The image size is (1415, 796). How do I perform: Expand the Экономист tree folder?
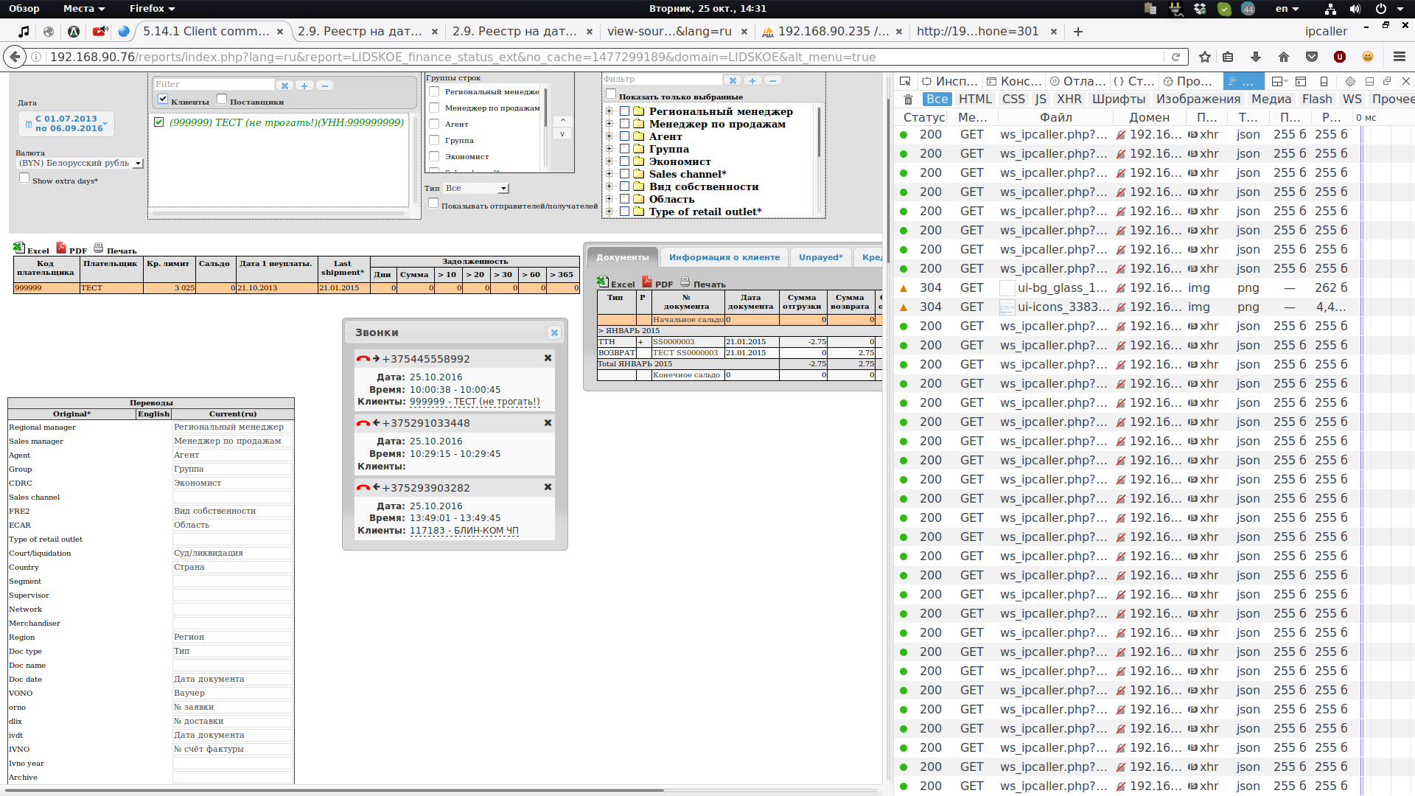(609, 161)
